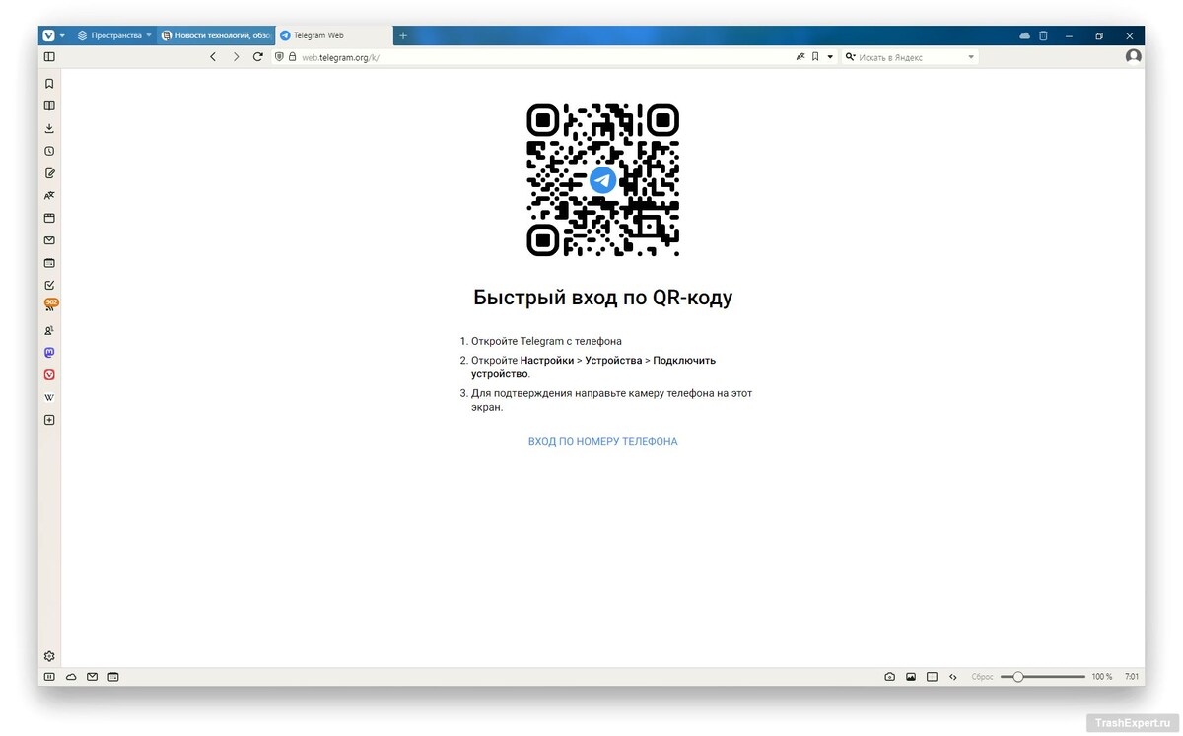Image resolution: width=1183 pixels, height=736 pixels.
Task: Open sync cloud icon in status bar
Action: coord(71,677)
